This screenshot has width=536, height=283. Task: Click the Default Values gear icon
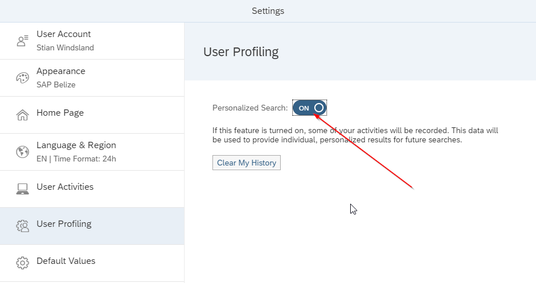coord(23,263)
